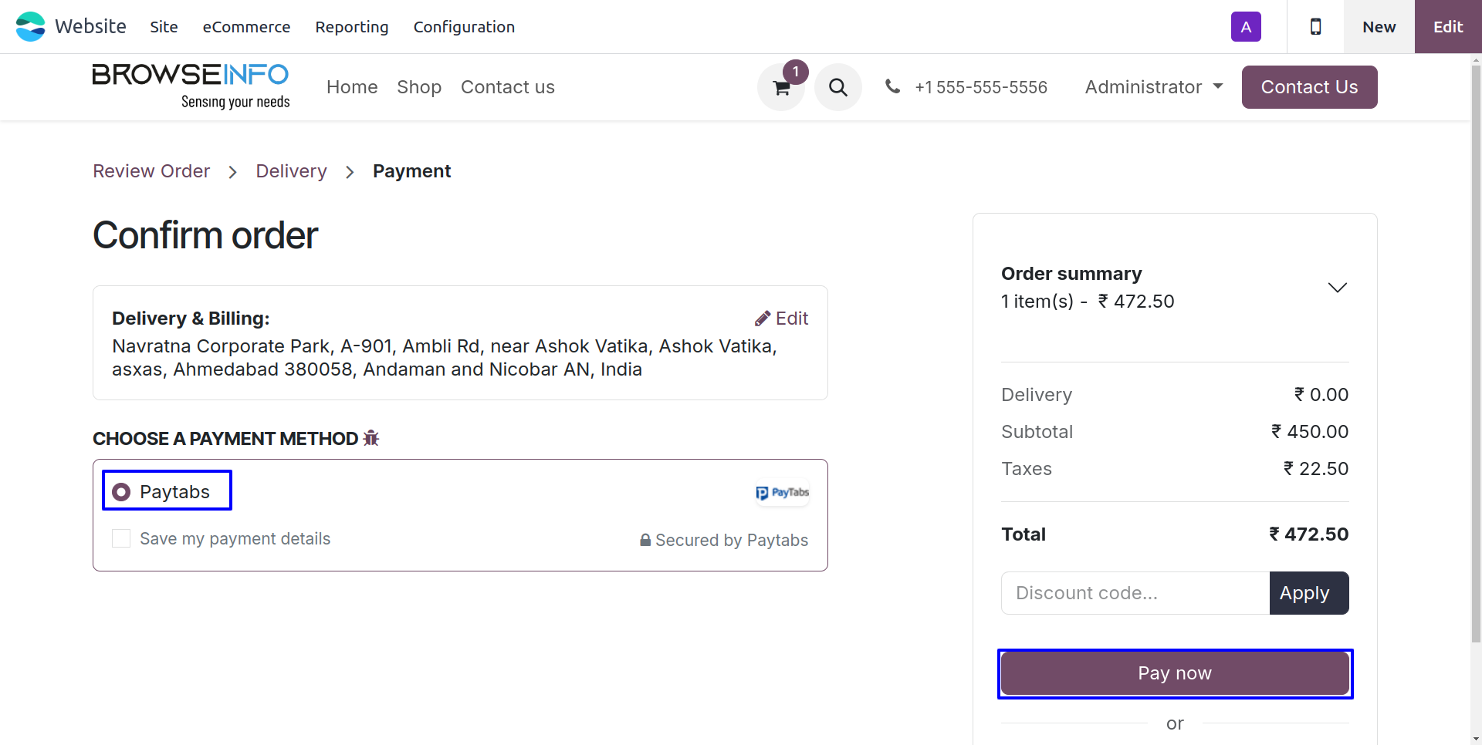The width and height of the screenshot is (1482, 745).
Task: Click the Odoo Website app logo
Action: click(x=31, y=27)
